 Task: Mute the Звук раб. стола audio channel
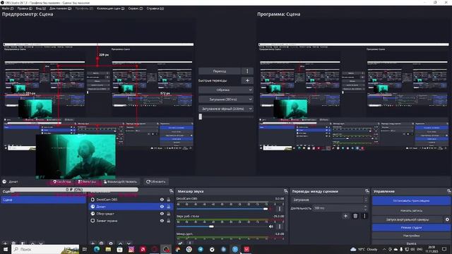[x=271, y=226]
